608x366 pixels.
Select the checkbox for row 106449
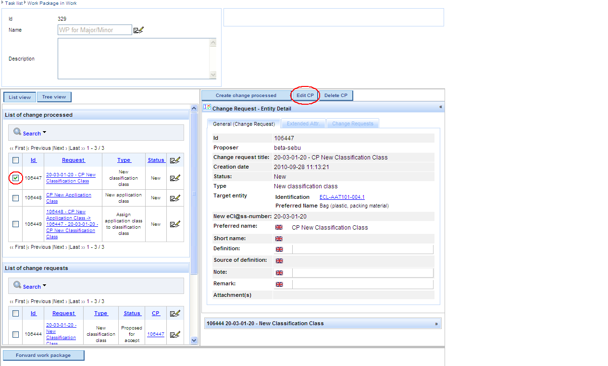16,224
